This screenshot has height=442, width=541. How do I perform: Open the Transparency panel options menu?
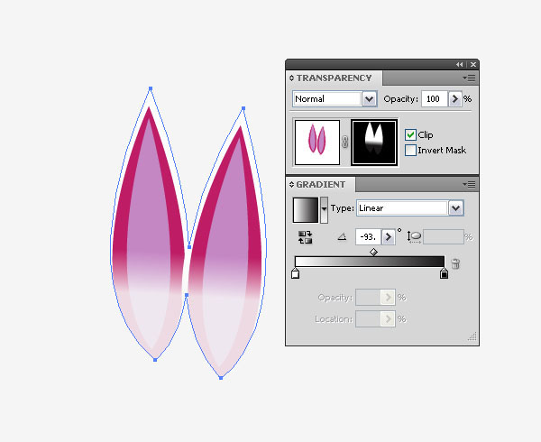point(469,78)
